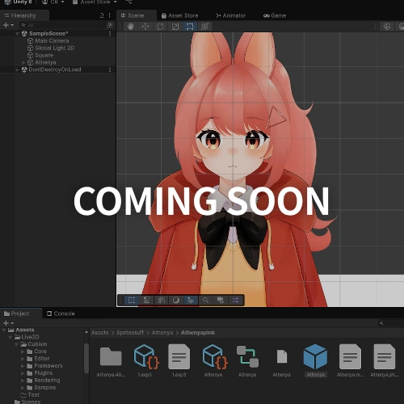Select the Athenya animator controller asset
Viewport: 404px width, 404px height.
(x=247, y=361)
